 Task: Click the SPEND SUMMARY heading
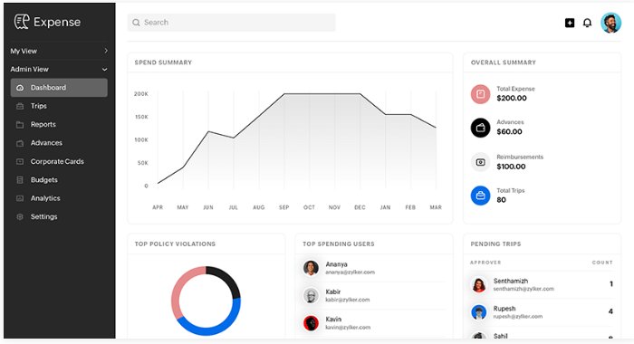coord(163,62)
